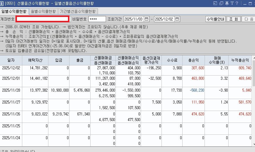Click cumulative P/L value 5,840
Image resolution: width=255 pixels, height=152 pixels.
(247, 90)
